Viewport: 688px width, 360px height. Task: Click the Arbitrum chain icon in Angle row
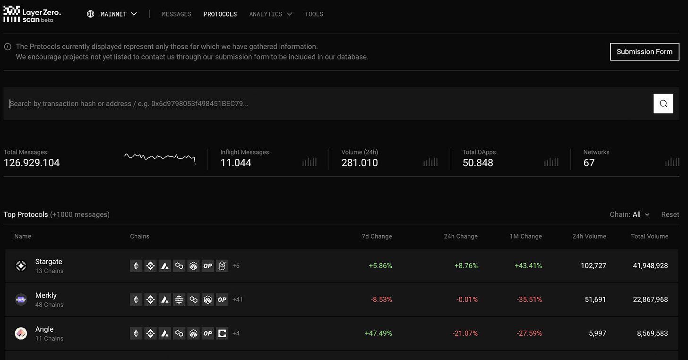[x=193, y=334]
